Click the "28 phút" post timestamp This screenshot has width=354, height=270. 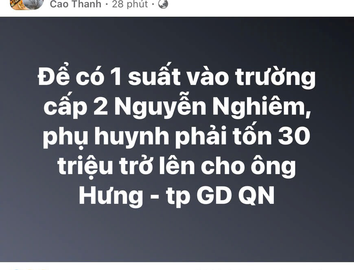[x=130, y=4]
